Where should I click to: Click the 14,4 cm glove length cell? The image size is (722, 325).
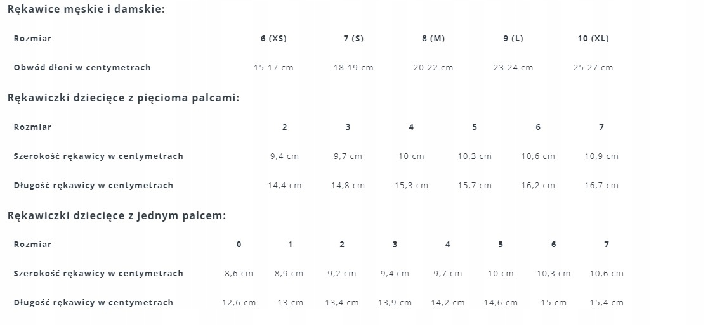284,186
